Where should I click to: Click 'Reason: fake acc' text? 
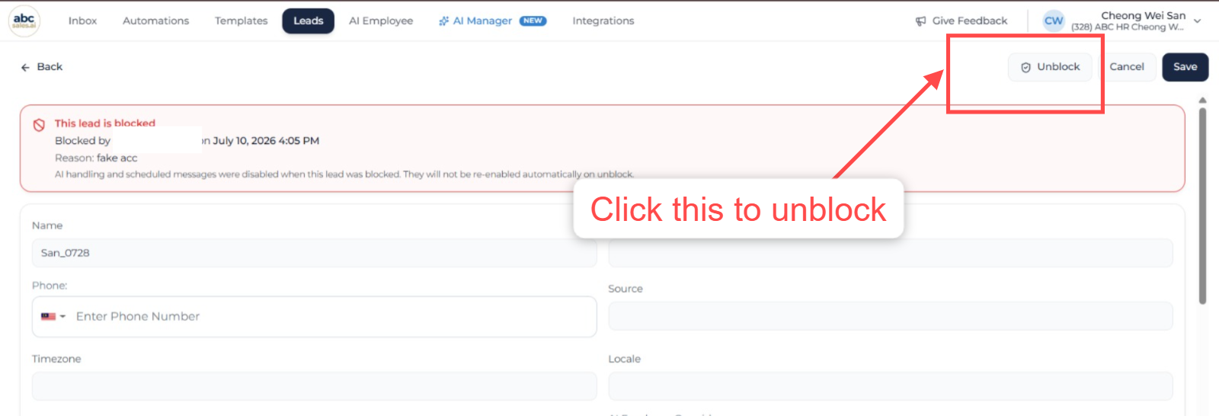coord(96,158)
